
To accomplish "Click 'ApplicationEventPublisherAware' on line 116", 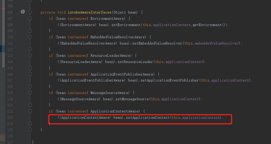I will pos(122,74).
